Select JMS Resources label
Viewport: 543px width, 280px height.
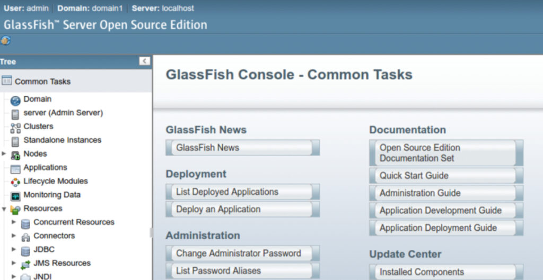[62, 263]
